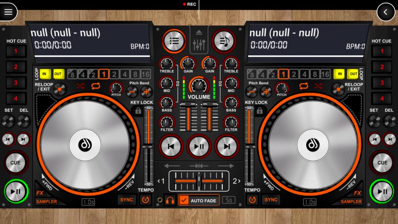Open the track playlist browser icon

pyautogui.click(x=174, y=41)
